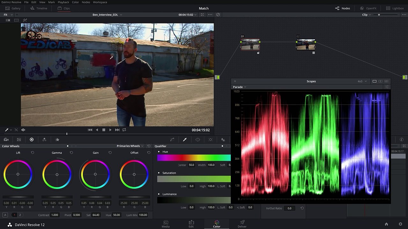
Task: Select the Qualifier eyedropper palette icon
Action: pyautogui.click(x=185, y=140)
